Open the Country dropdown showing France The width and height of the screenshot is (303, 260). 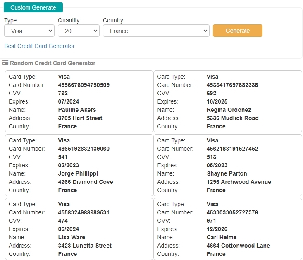(x=156, y=31)
